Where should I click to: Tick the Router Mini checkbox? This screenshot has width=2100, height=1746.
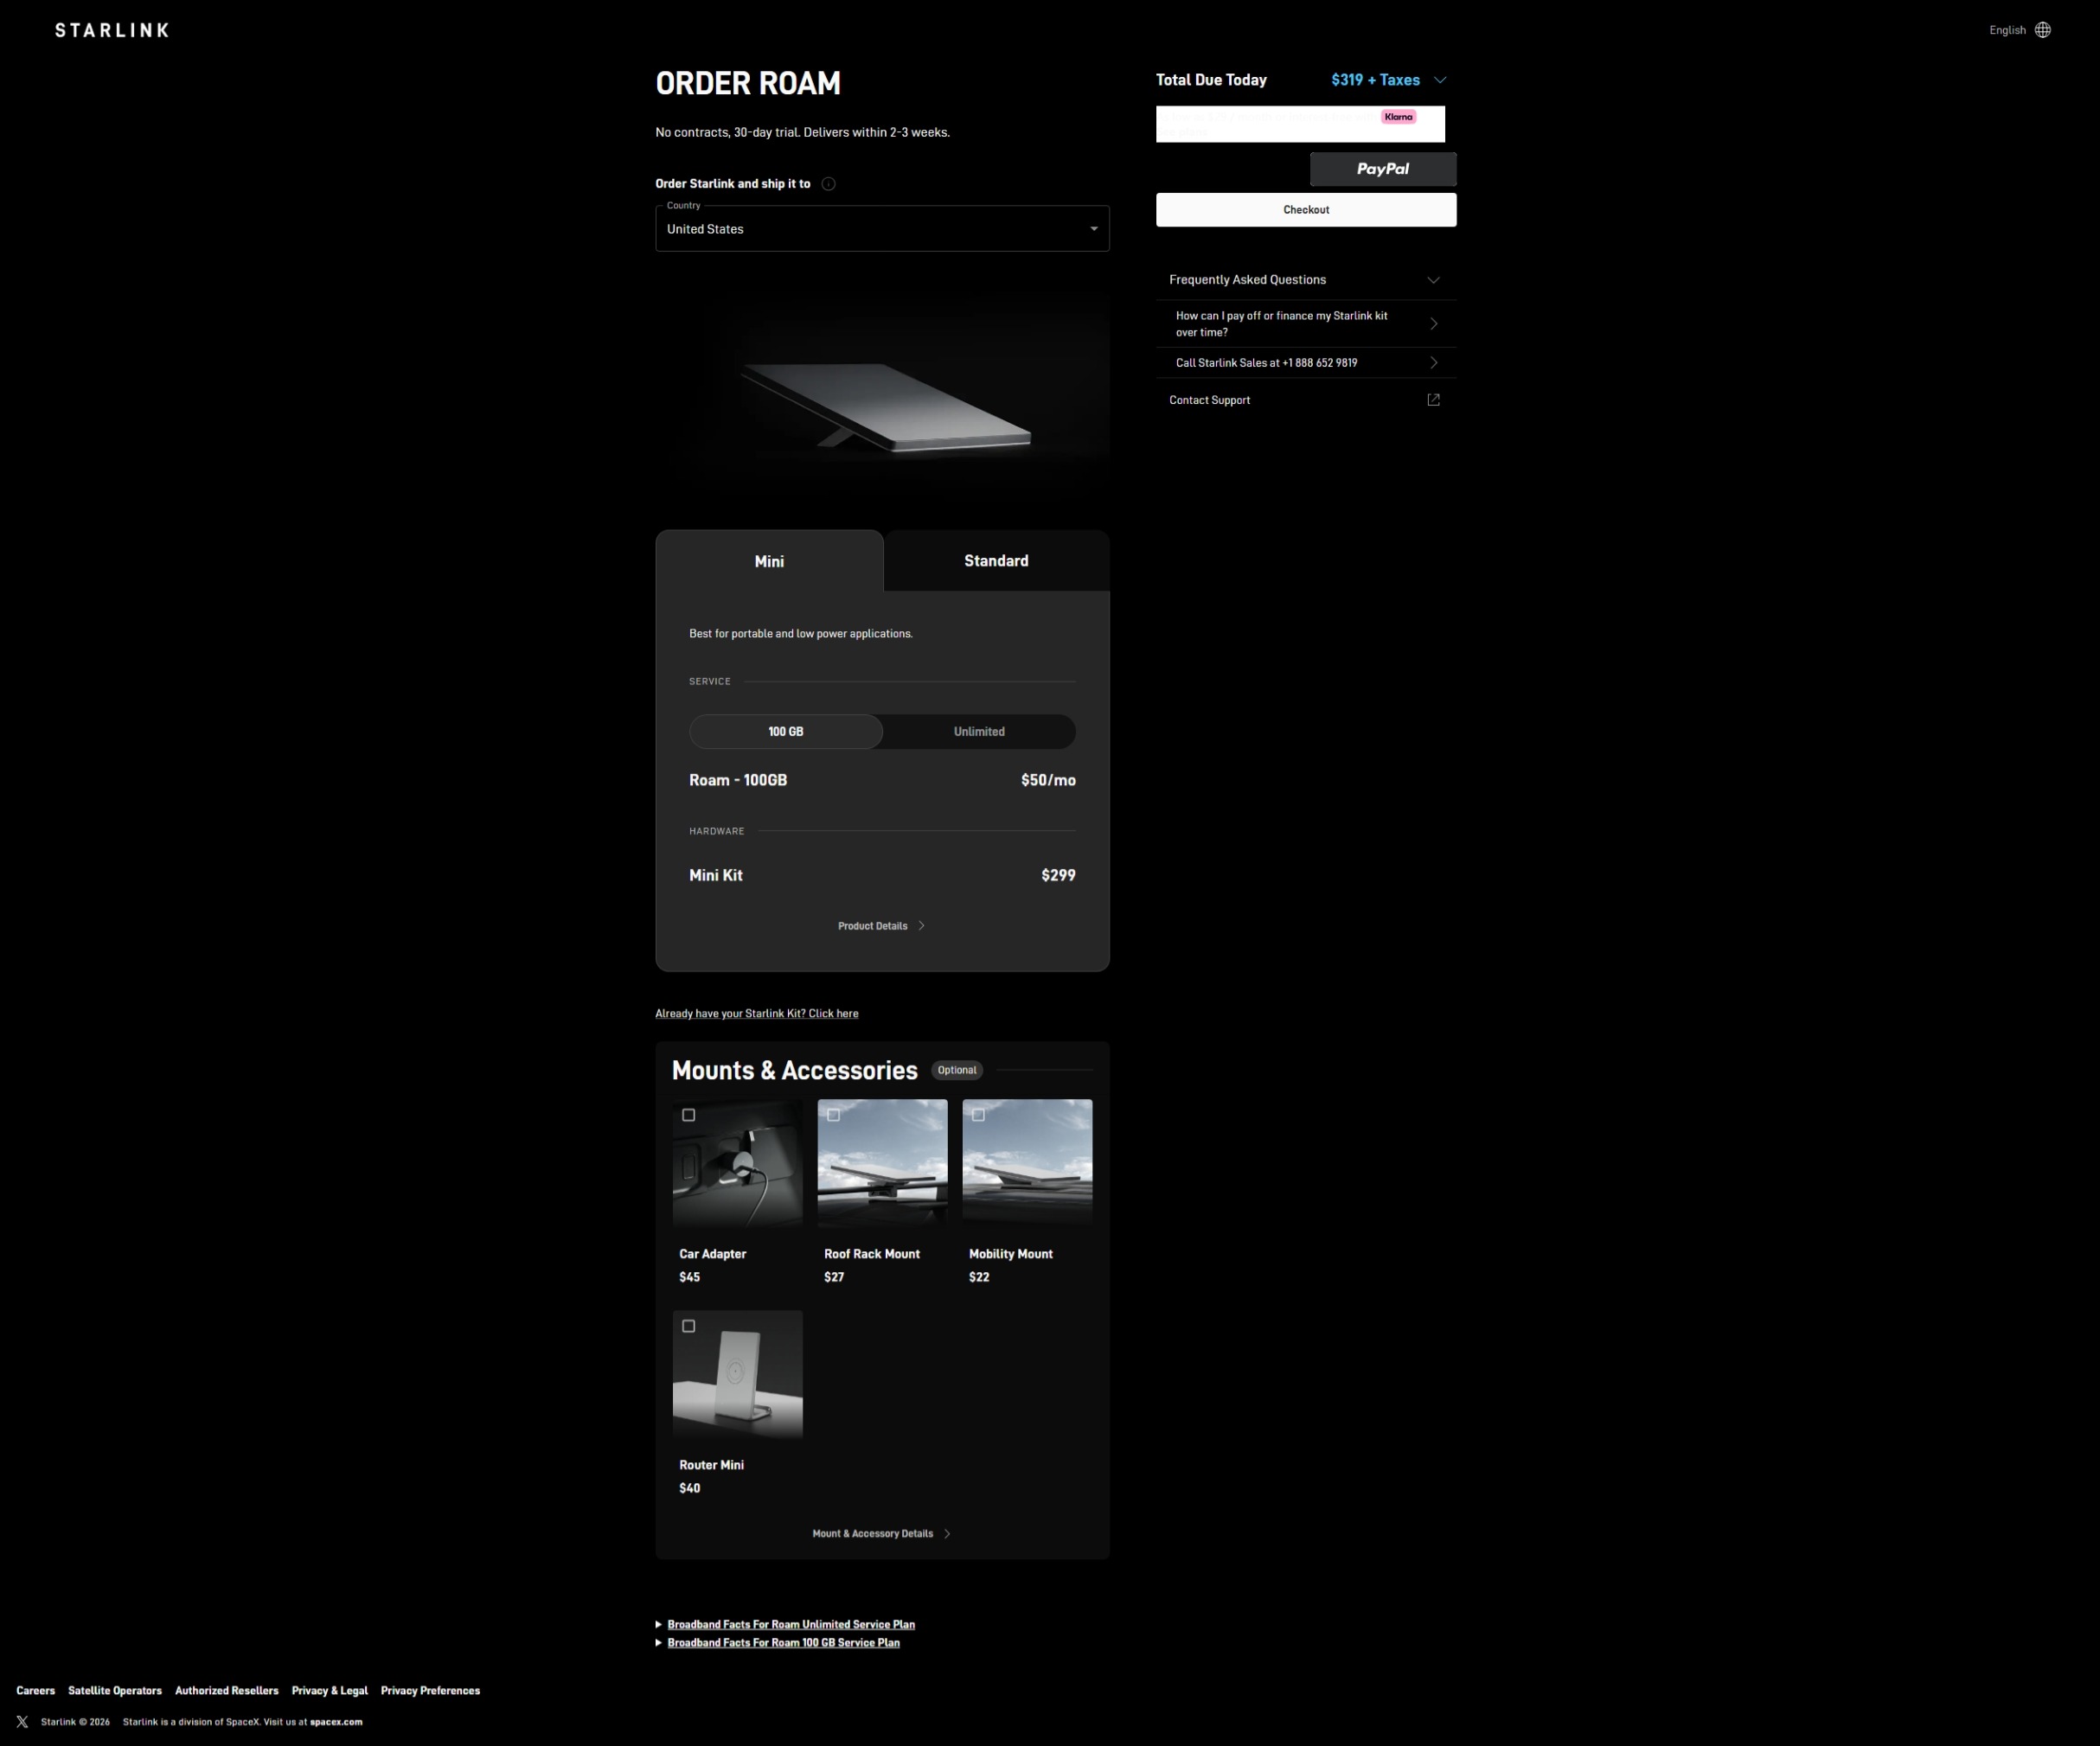click(688, 1326)
